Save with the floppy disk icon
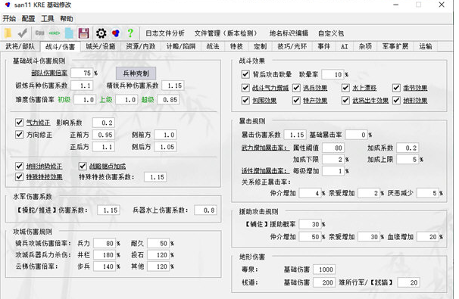Image resolution: width=459 pixels, height=299 pixels. (x=84, y=33)
